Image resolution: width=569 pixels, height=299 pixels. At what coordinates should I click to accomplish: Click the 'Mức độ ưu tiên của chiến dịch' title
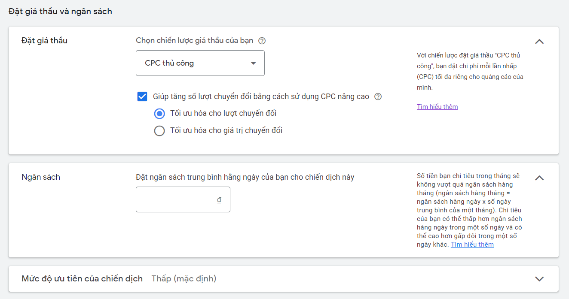pyautogui.click(x=82, y=279)
